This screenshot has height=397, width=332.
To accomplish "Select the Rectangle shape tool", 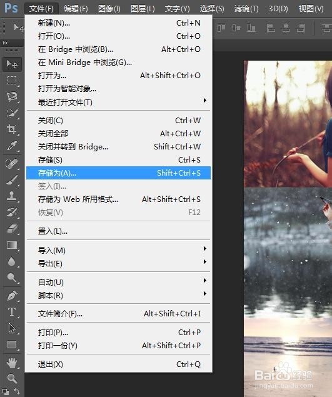I will [x=12, y=344].
